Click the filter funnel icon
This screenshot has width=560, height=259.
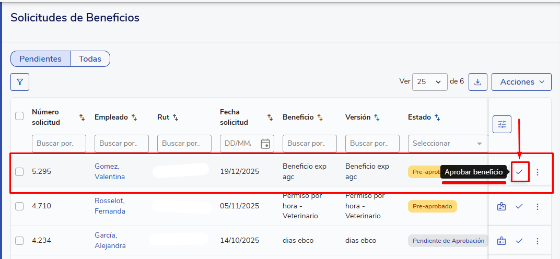point(20,82)
